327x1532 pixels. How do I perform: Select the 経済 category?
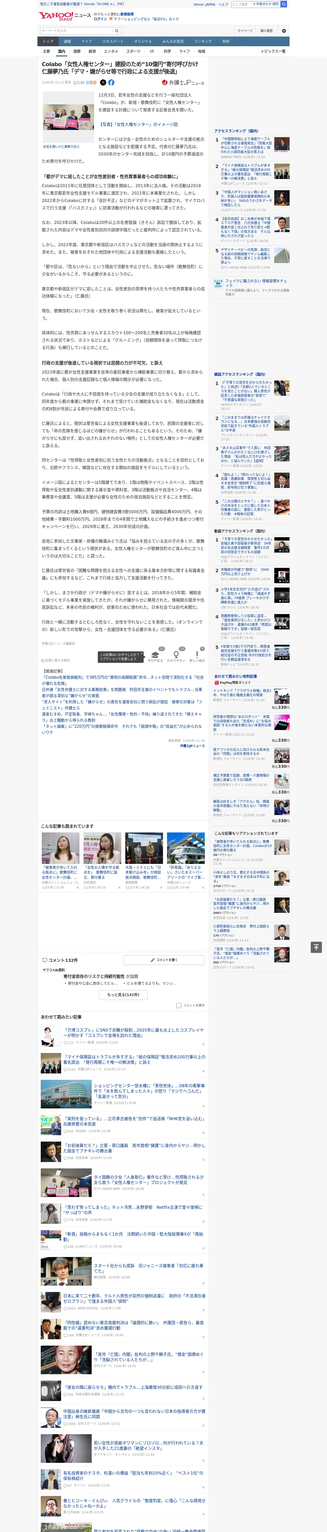(x=92, y=51)
